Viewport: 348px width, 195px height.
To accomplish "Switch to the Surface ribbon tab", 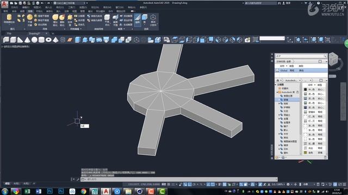I will (x=22, y=11).
